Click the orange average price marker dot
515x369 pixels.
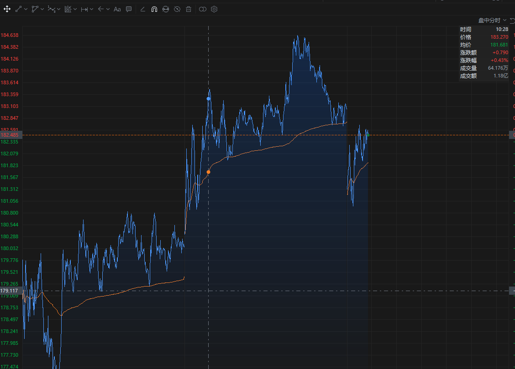[x=208, y=172]
